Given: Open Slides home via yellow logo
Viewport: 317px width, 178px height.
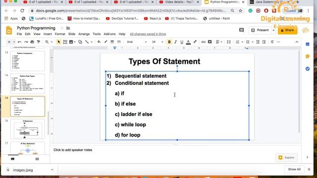Looking at the screenshot, I should (9, 31).
